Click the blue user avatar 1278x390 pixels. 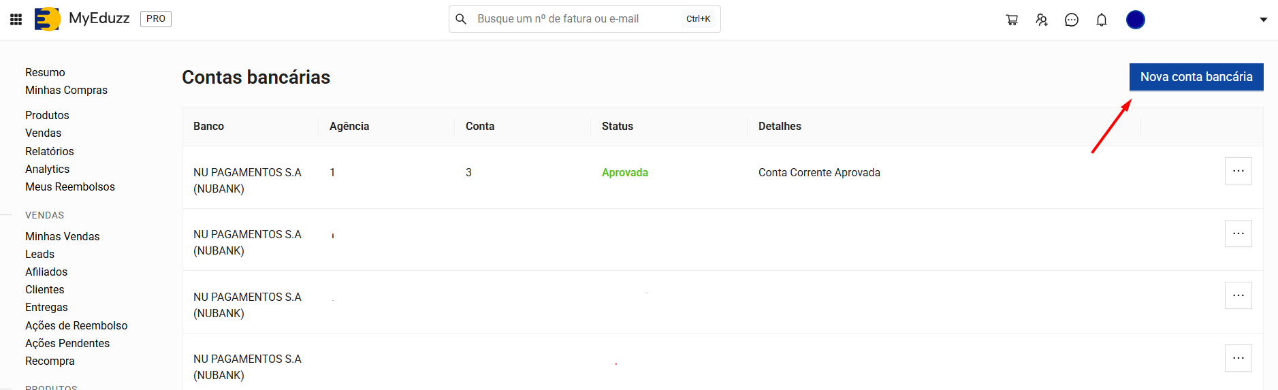click(x=1135, y=20)
